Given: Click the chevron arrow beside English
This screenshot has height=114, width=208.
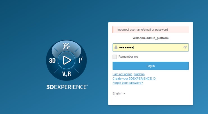Looking at the screenshot, I should click(x=124, y=93).
